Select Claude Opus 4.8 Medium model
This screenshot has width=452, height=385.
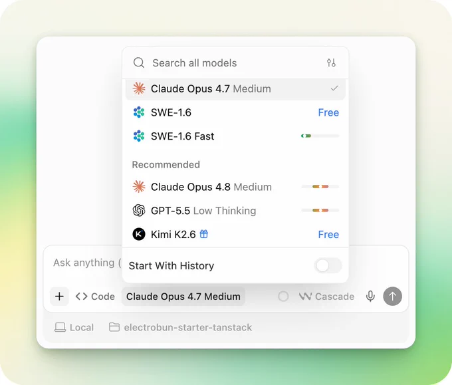(x=235, y=187)
